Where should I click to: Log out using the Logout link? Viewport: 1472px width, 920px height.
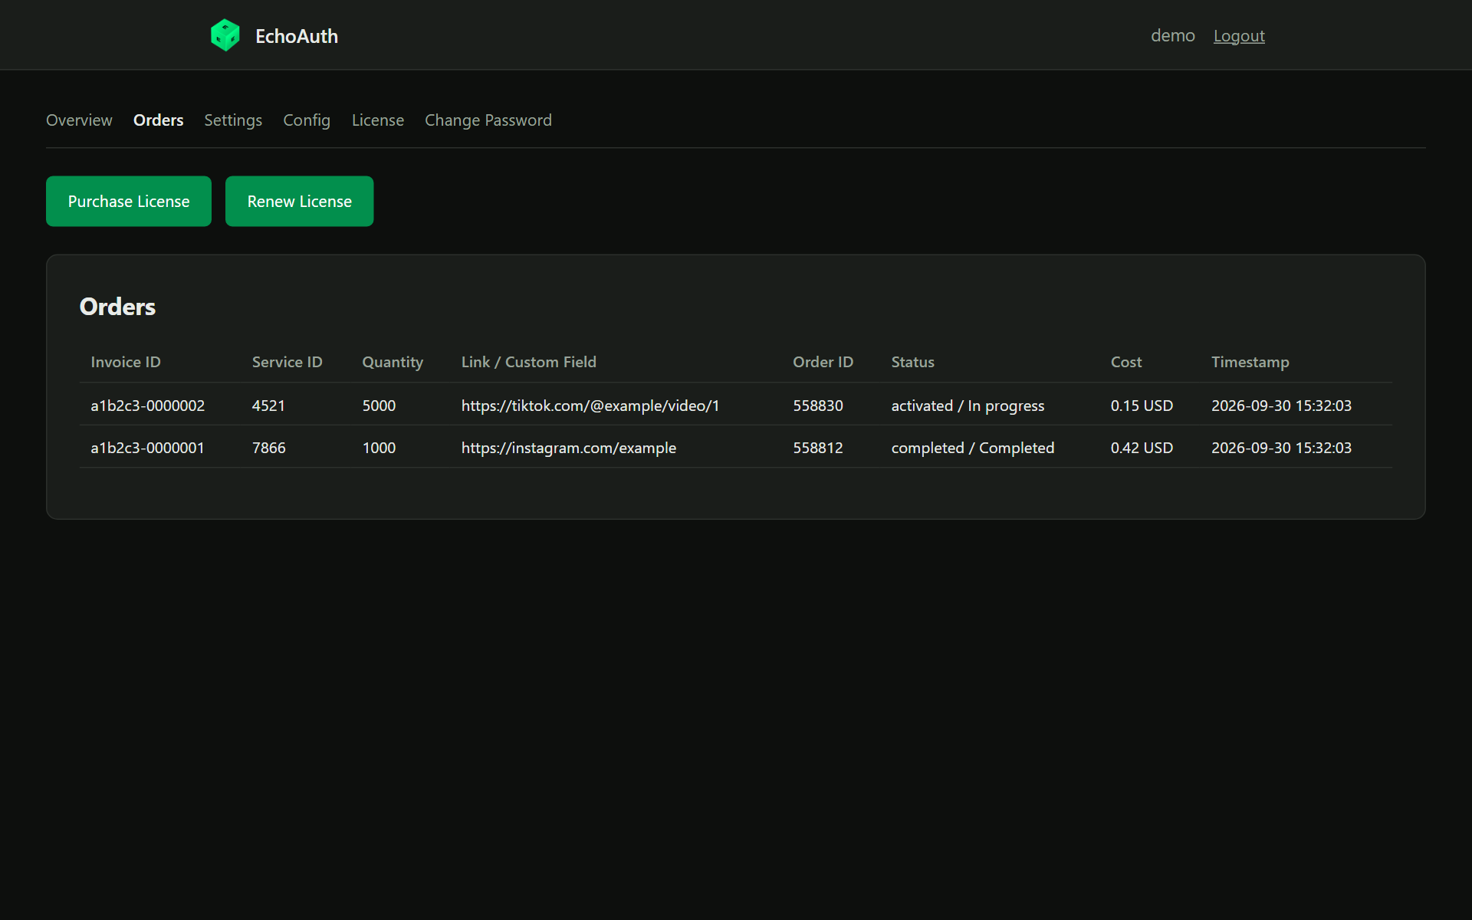(x=1239, y=36)
